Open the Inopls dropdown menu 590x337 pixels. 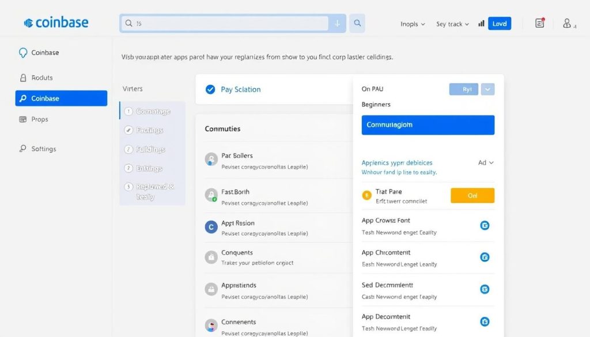(x=413, y=24)
